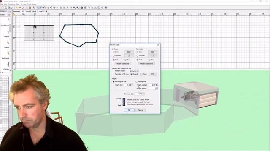Select Right side Shiny radio button
The width and height of the screenshot is (270, 151).
[149, 60]
